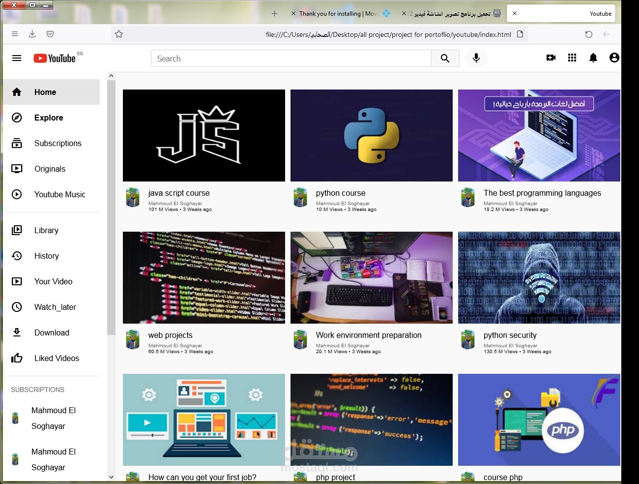Click the Originals play icon
The height and width of the screenshot is (484, 639).
tap(17, 169)
